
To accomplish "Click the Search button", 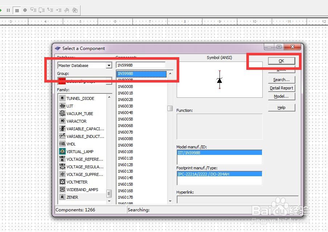I will 282,80.
